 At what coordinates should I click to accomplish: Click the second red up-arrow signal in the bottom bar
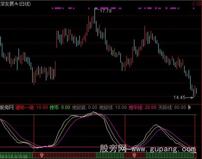click(134, 155)
